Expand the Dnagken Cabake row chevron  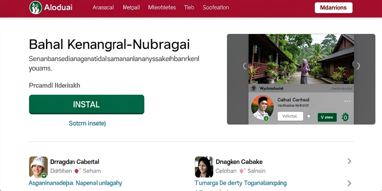pos(349,161)
